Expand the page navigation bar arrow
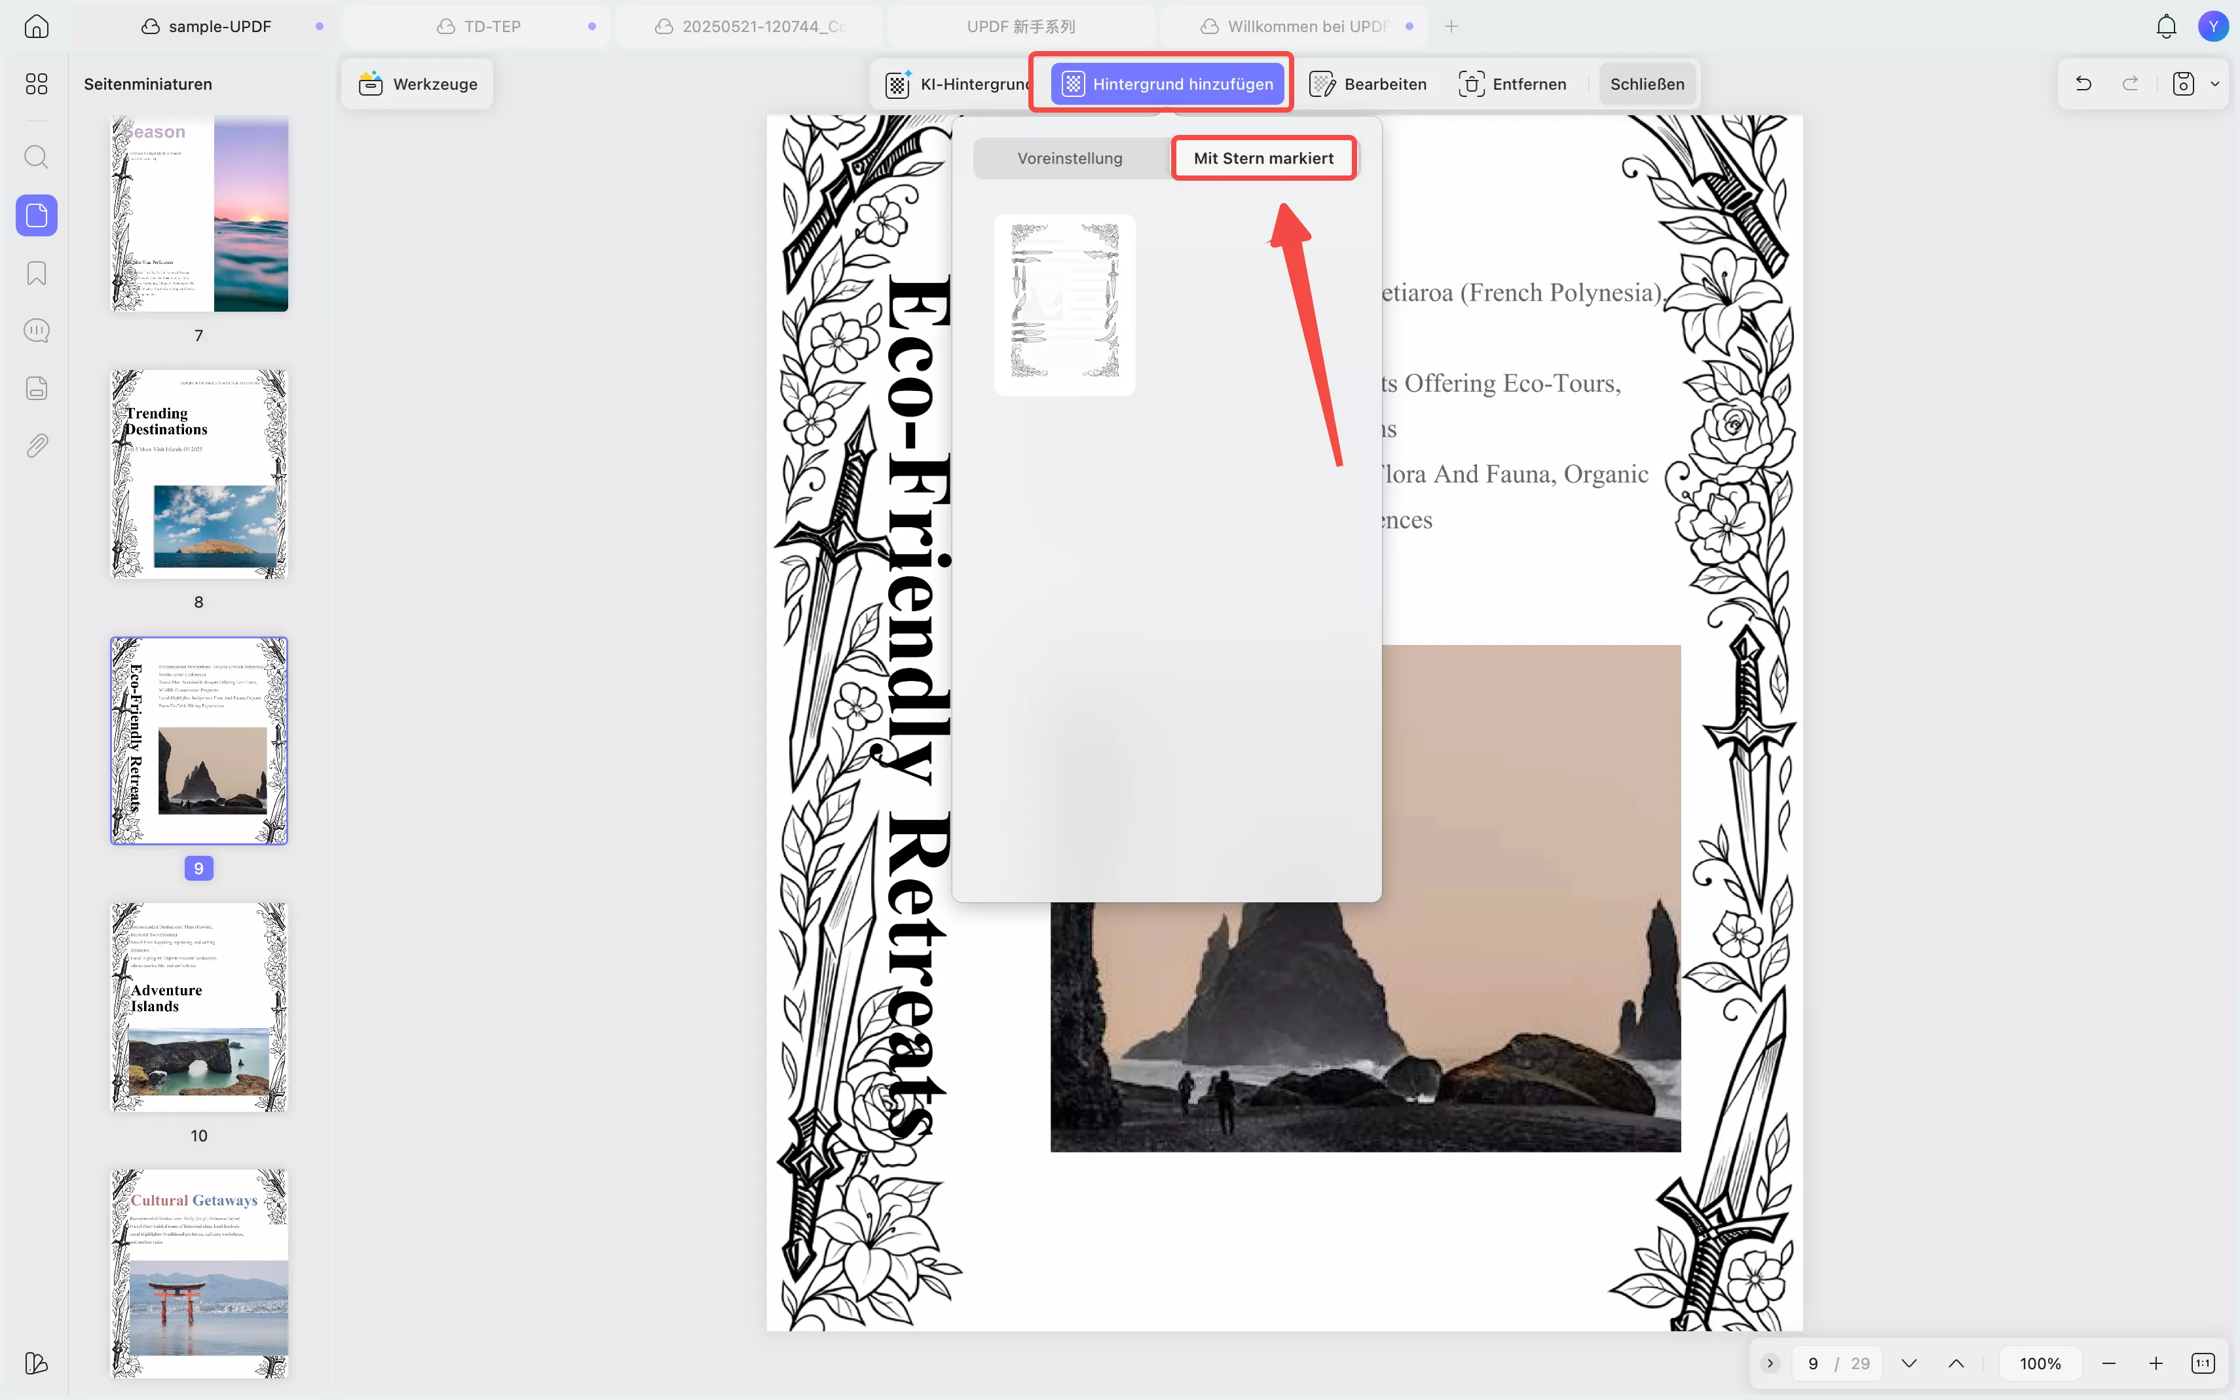2240x1400 pixels. click(1770, 1363)
